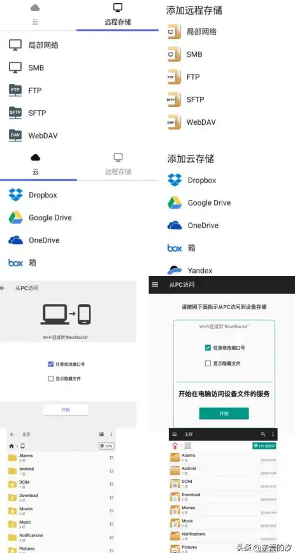The width and height of the screenshot is (295, 553).
Task: Check 显示隐藏文件 under the green checkbox
Action: [208, 363]
